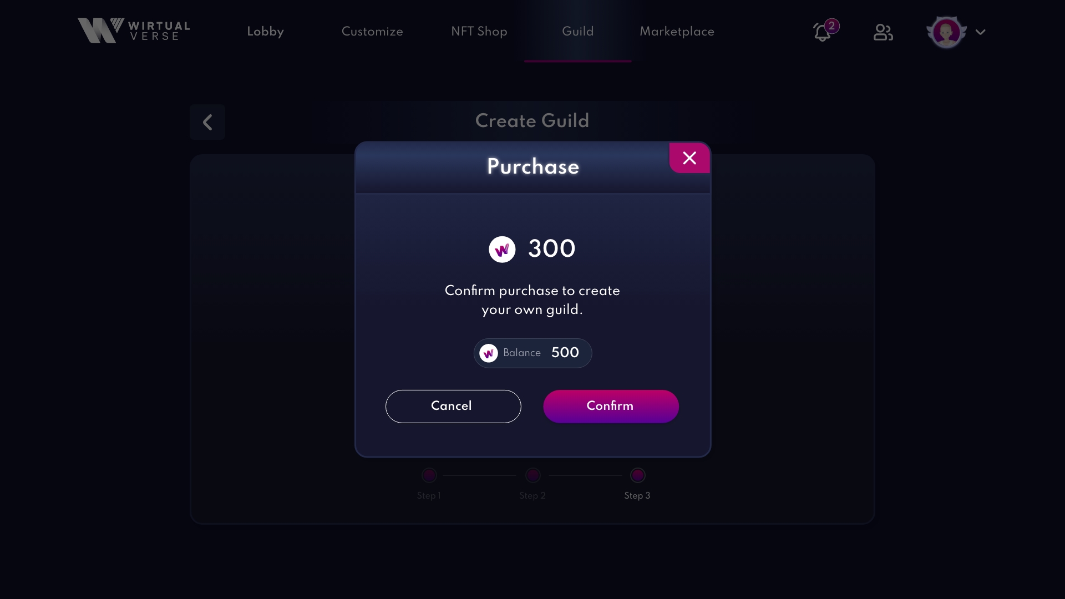Click the coin icon beside 300
The width and height of the screenshot is (1065, 599).
[502, 250]
